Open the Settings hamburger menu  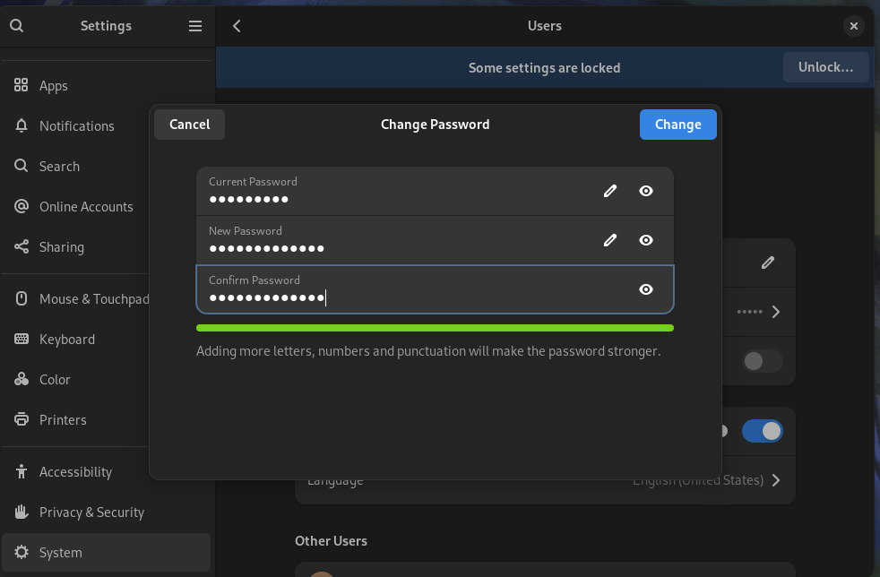(x=194, y=26)
